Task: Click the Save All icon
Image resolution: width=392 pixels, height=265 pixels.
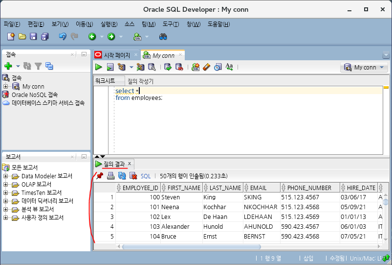Action: [x=45, y=37]
